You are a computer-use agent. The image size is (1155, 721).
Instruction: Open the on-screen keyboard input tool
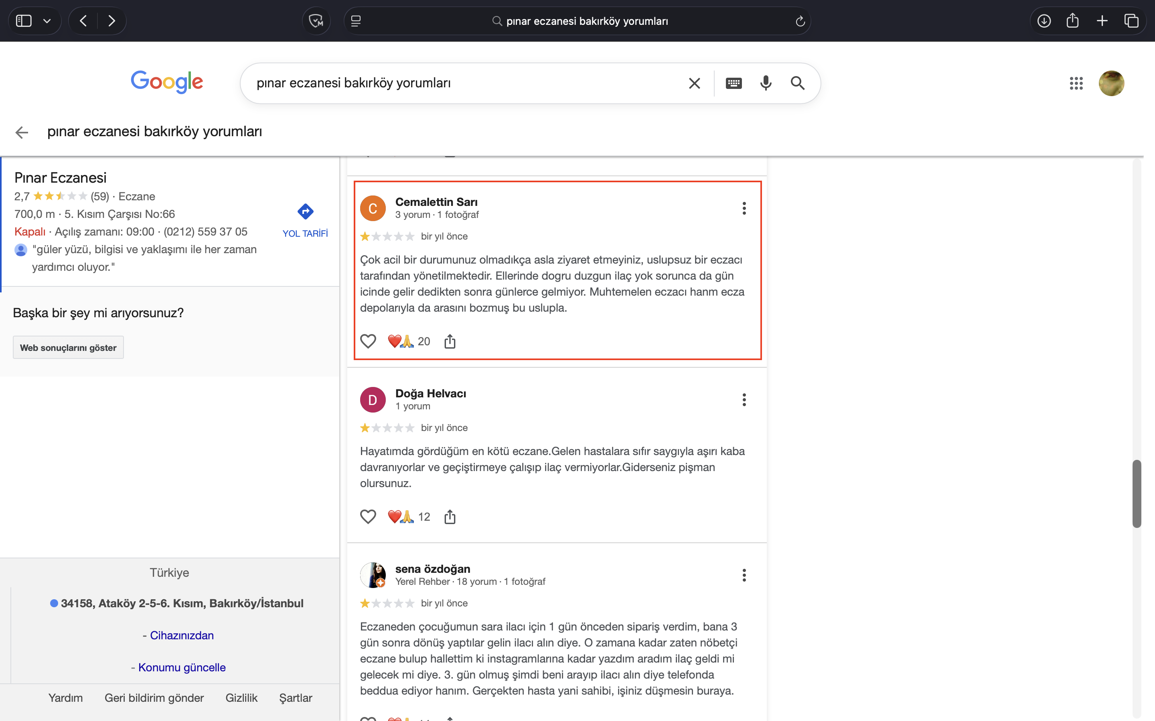pyautogui.click(x=734, y=83)
